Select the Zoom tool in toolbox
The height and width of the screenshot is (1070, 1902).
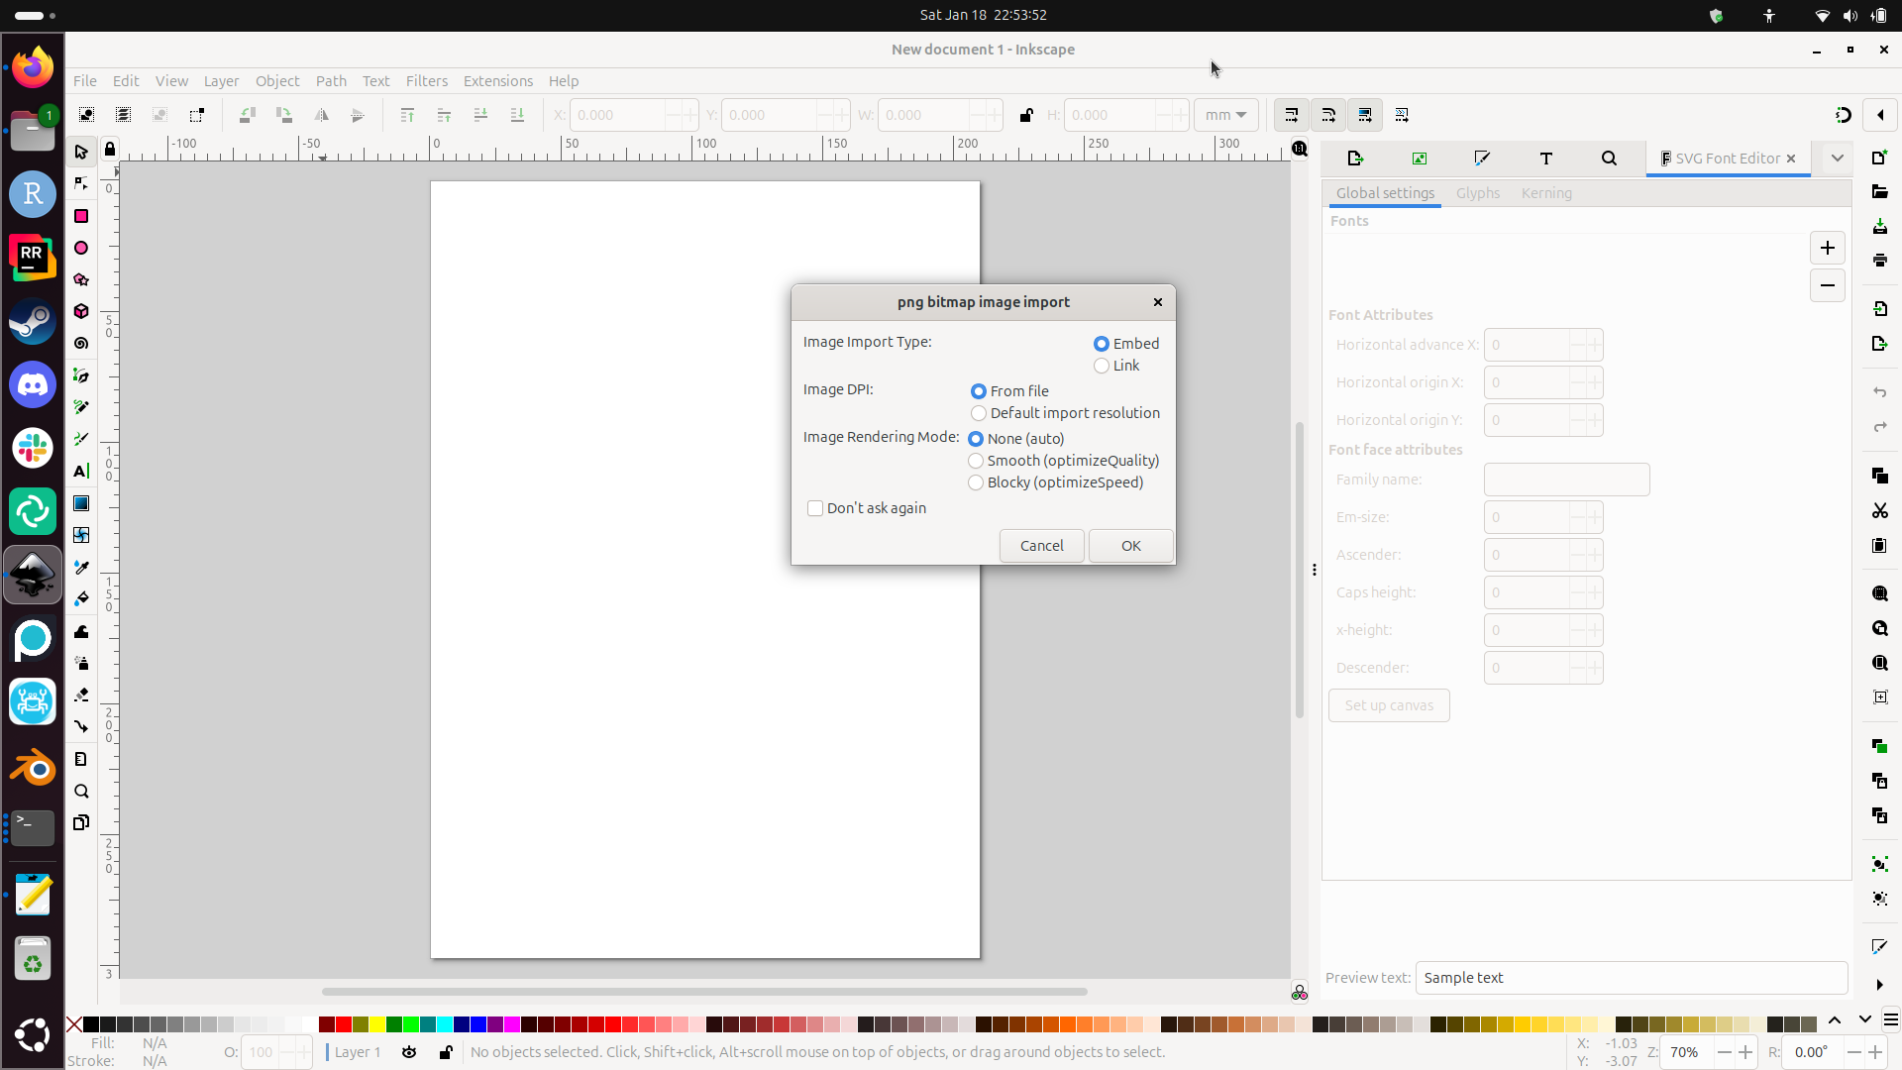[x=81, y=791]
